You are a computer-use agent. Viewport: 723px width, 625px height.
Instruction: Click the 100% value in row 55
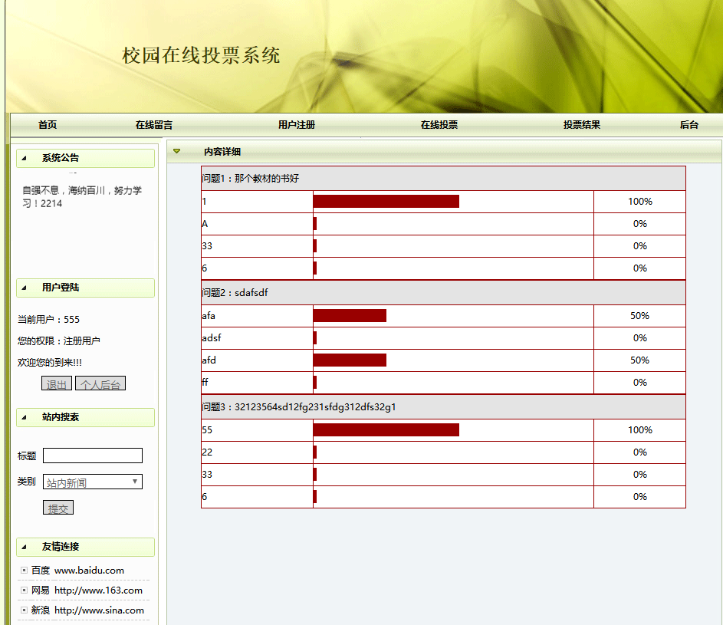click(640, 430)
